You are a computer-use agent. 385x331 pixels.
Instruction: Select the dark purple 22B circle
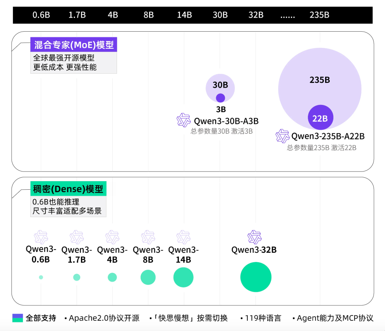pyautogui.click(x=320, y=118)
